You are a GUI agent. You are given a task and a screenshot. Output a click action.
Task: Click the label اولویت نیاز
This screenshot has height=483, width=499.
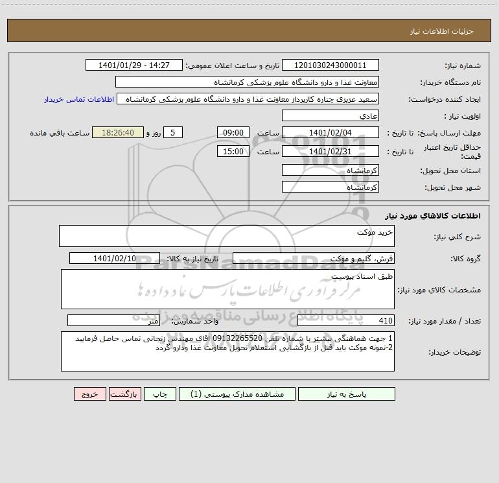click(463, 117)
